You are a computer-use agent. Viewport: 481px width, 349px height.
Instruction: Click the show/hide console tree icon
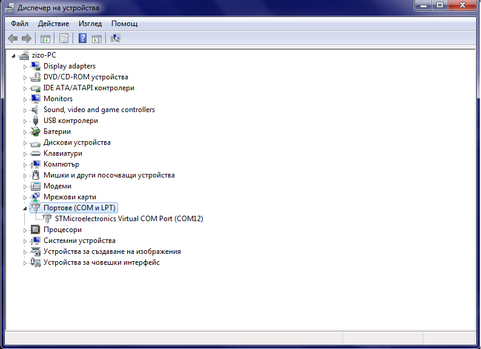(x=45, y=39)
